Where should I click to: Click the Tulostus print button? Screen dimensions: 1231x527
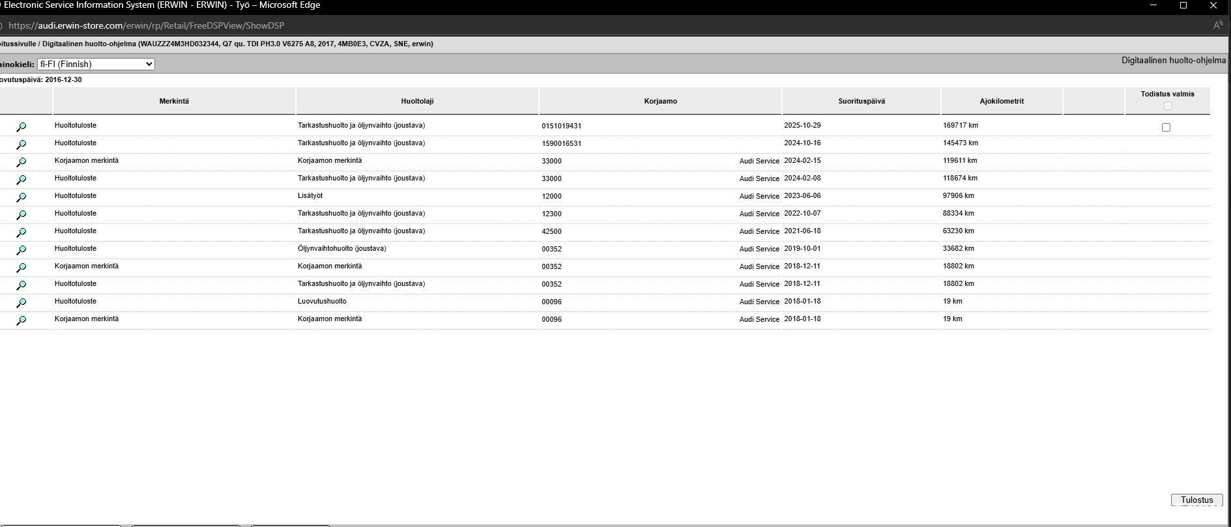pyautogui.click(x=1196, y=500)
